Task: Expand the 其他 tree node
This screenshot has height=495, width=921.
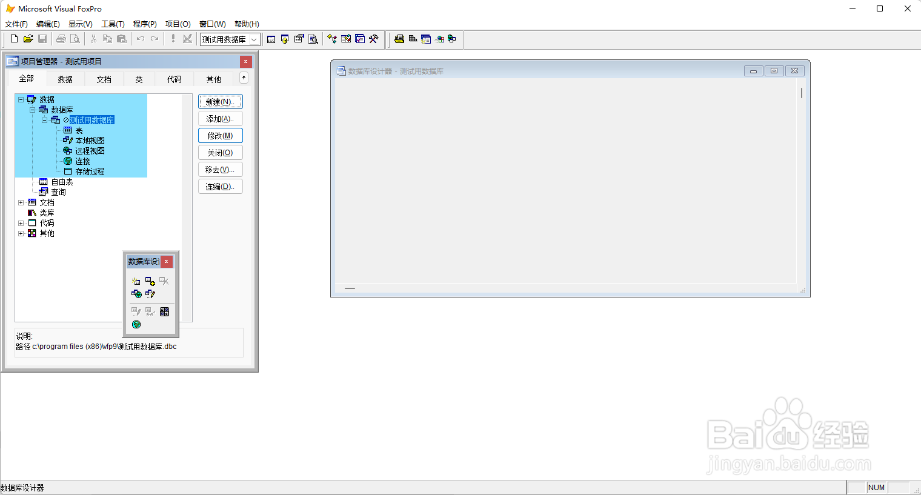Action: click(x=21, y=233)
